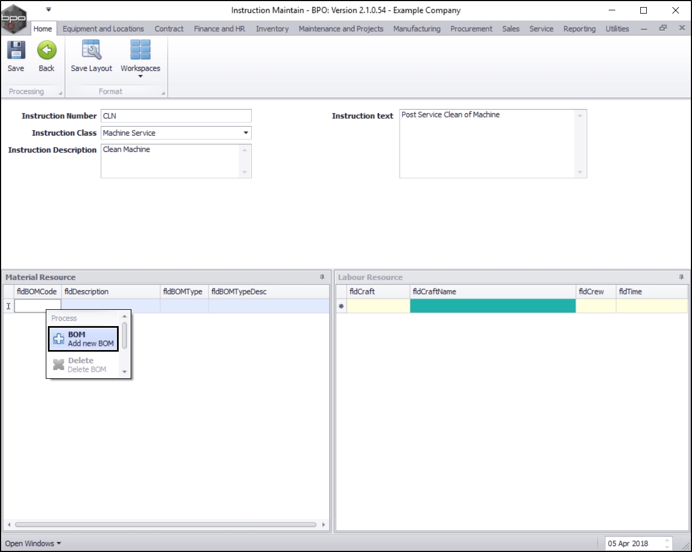Sort by fldBOMType column header

click(x=185, y=291)
